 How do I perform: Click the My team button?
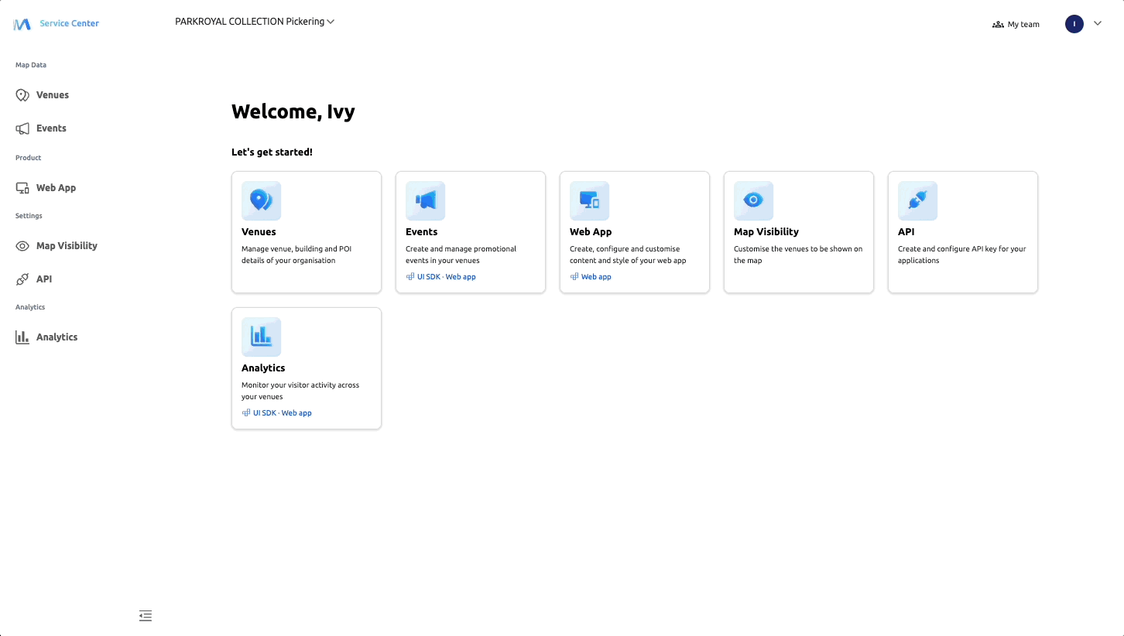pyautogui.click(x=1016, y=25)
